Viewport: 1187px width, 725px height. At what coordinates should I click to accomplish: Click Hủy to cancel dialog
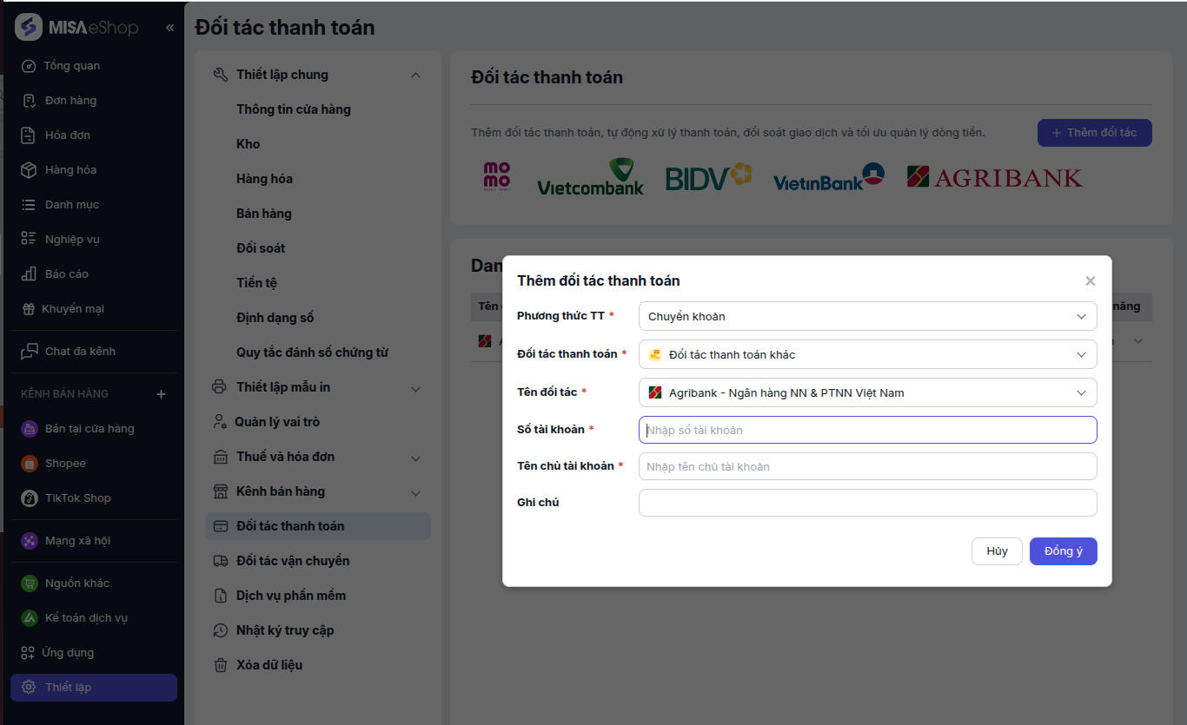[997, 551]
